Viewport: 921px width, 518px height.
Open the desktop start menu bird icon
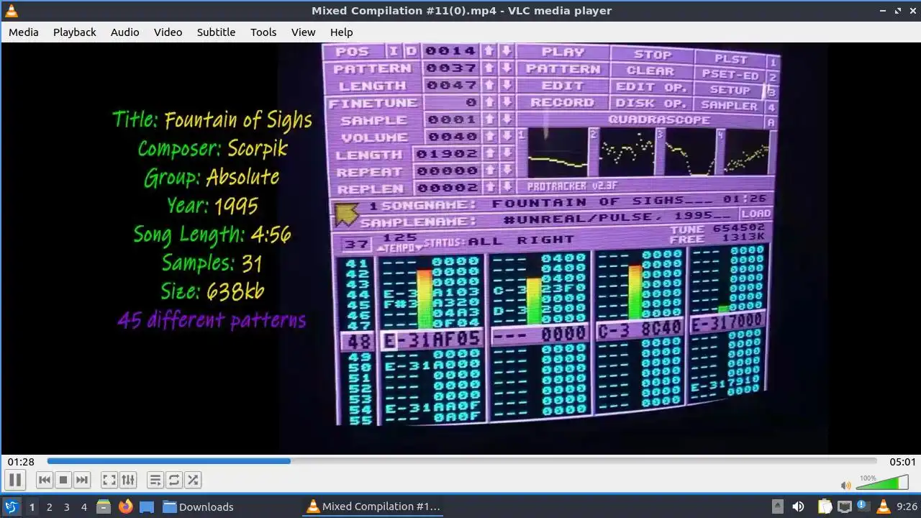(11, 506)
